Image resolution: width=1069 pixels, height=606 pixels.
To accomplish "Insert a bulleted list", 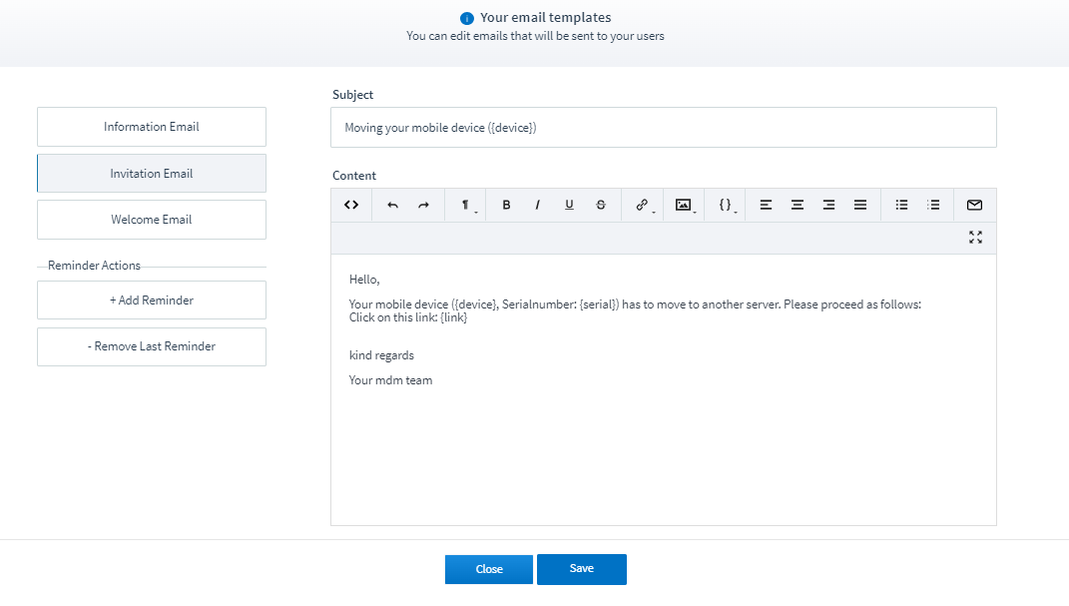I will point(901,206).
